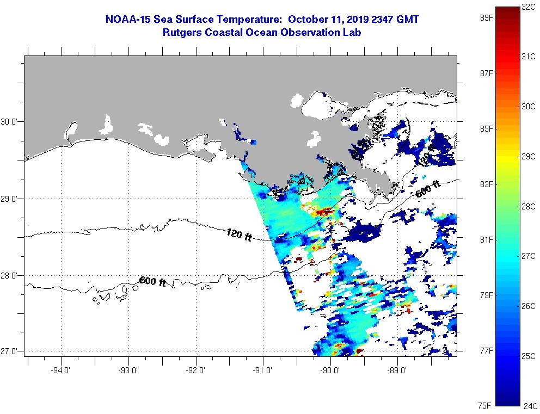Click the western 600 ft depth contour label
This screenshot has height=414, width=540.
pos(152,281)
